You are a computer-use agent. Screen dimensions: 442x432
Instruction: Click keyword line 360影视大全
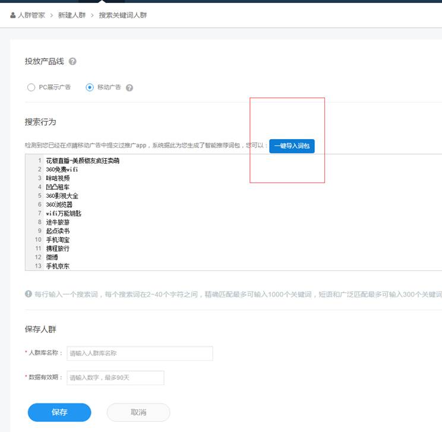(62, 195)
